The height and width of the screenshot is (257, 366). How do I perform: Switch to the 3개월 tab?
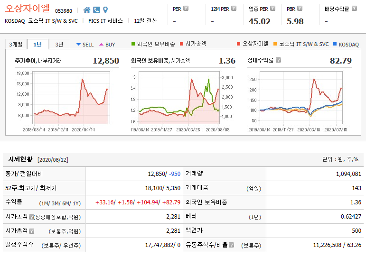tap(16, 44)
